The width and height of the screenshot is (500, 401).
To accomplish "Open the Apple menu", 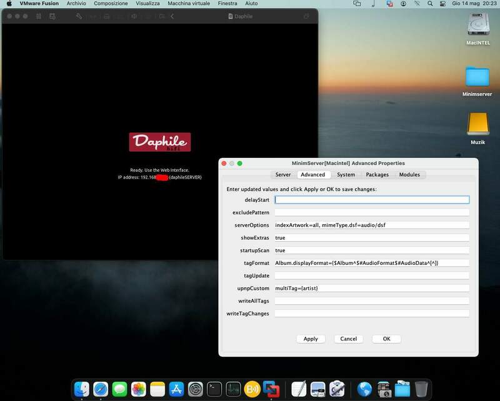I will point(9,4).
